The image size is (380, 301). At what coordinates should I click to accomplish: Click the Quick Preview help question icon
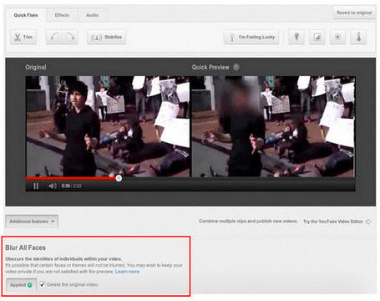236,67
